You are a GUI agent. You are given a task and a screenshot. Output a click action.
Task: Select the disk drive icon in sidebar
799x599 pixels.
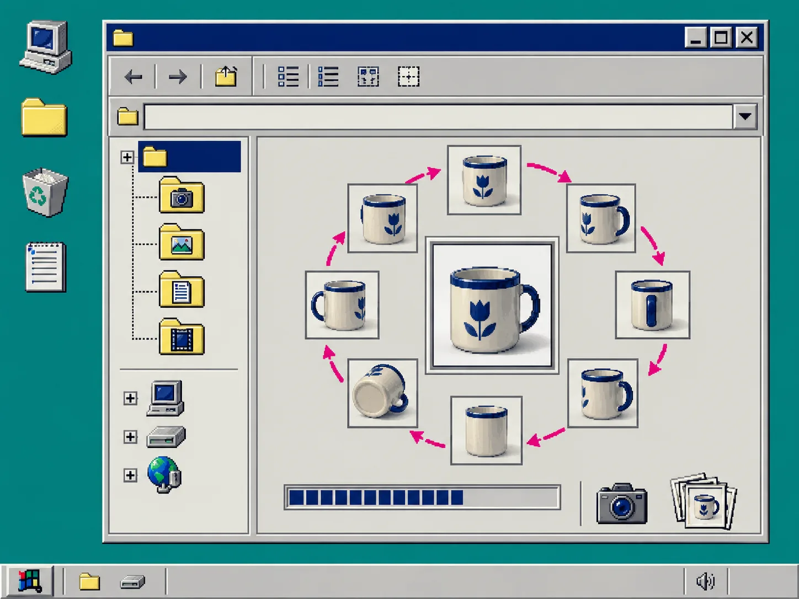click(x=166, y=437)
